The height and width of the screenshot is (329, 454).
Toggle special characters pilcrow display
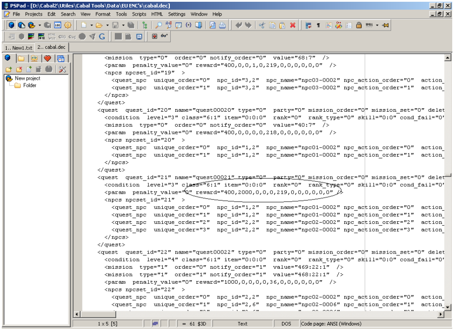(318, 25)
